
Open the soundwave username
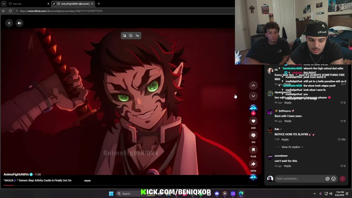281,156
